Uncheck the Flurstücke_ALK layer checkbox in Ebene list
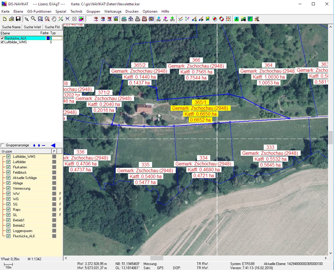The width and height of the screenshot is (334, 270). click(2, 38)
